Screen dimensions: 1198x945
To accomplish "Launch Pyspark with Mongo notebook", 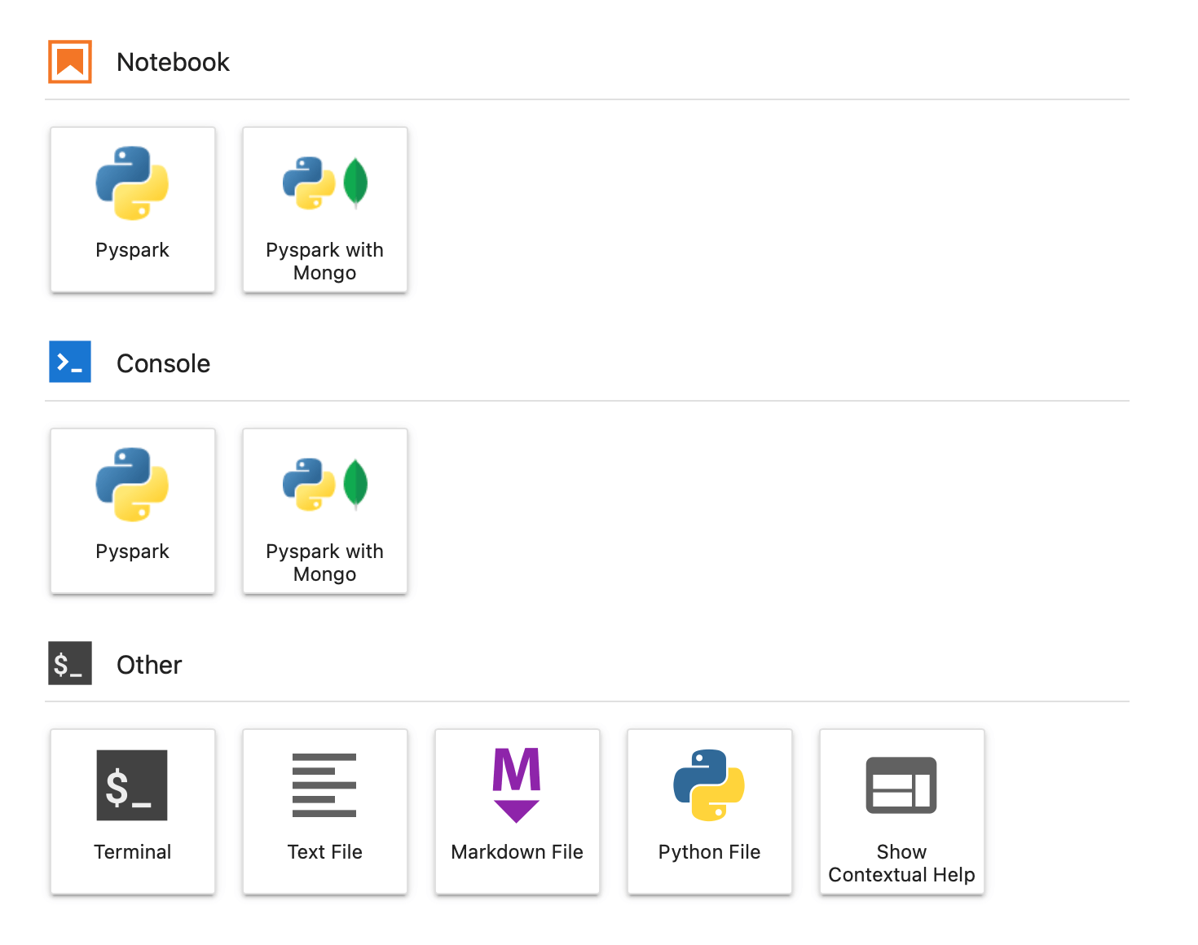I will 325,209.
